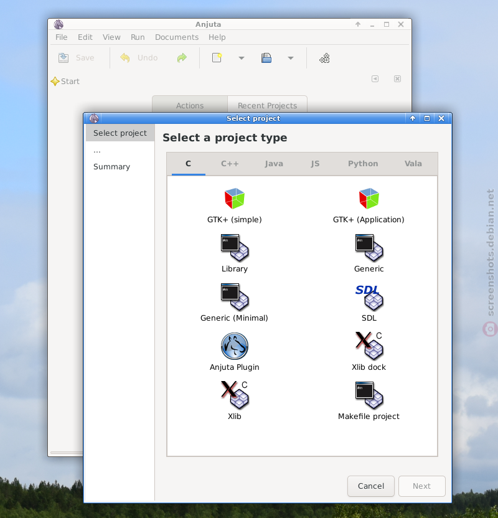This screenshot has width=498, height=518.
Task: Maximize the Anjuta main window
Action: [387, 24]
